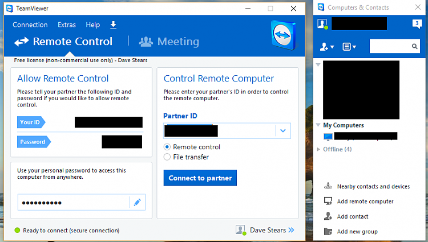This screenshot has width=428, height=242.
Task: Click the Add contact person icon
Action: pos(328,216)
